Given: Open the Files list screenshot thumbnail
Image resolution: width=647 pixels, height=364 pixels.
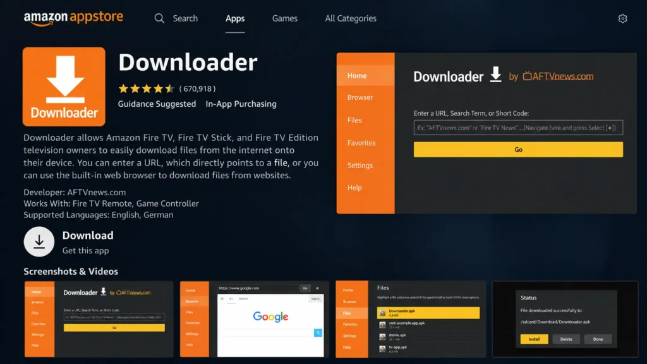Looking at the screenshot, I should click(x=411, y=319).
